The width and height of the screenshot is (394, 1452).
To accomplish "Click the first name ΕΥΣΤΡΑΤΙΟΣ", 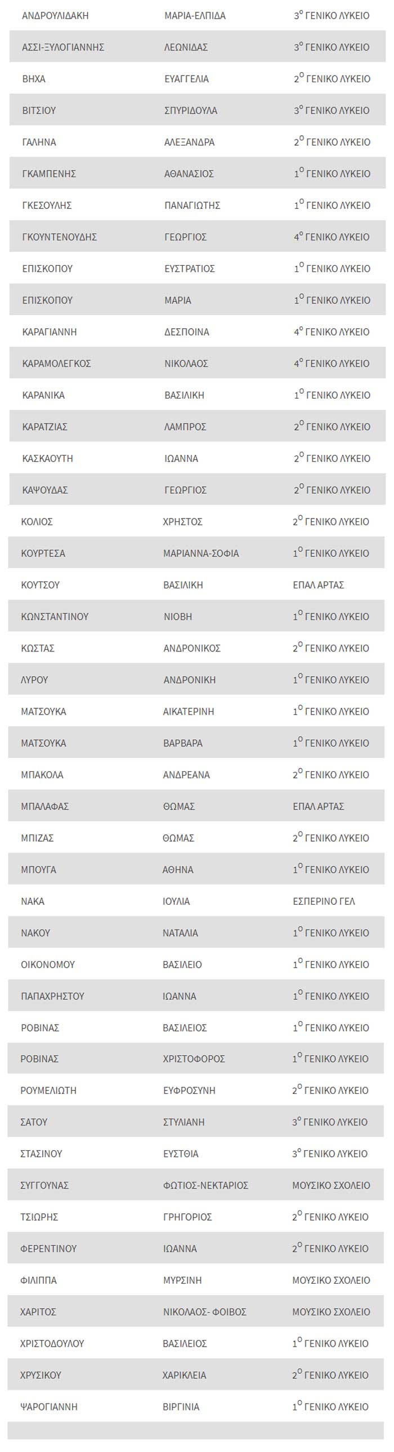I will click(x=189, y=269).
